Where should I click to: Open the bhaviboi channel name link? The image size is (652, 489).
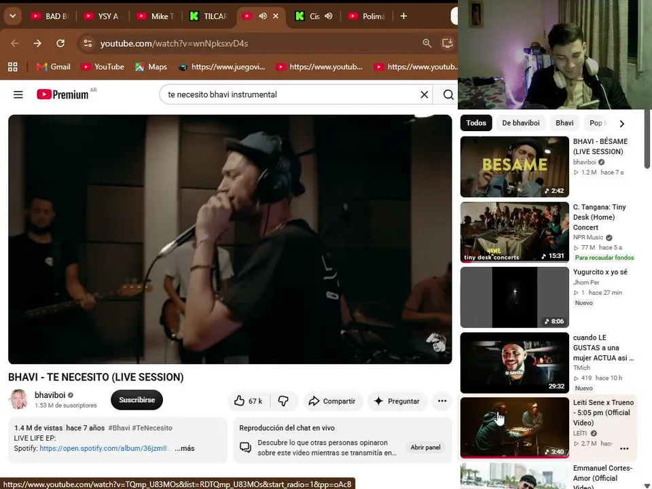pos(50,395)
